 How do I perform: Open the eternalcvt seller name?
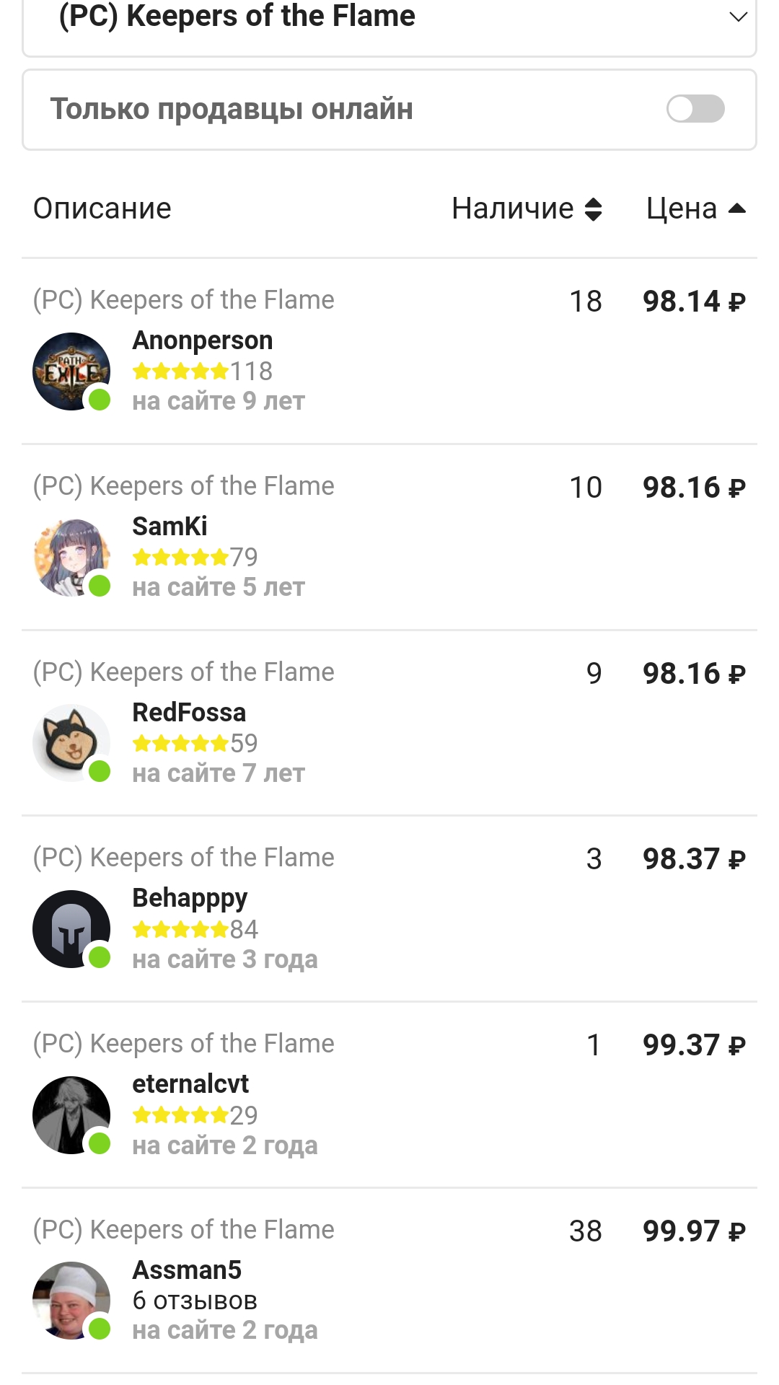(190, 1084)
